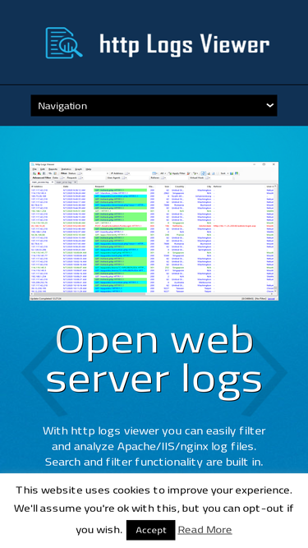
Task: Click the application screenshot thumbnail
Action: pos(154,231)
